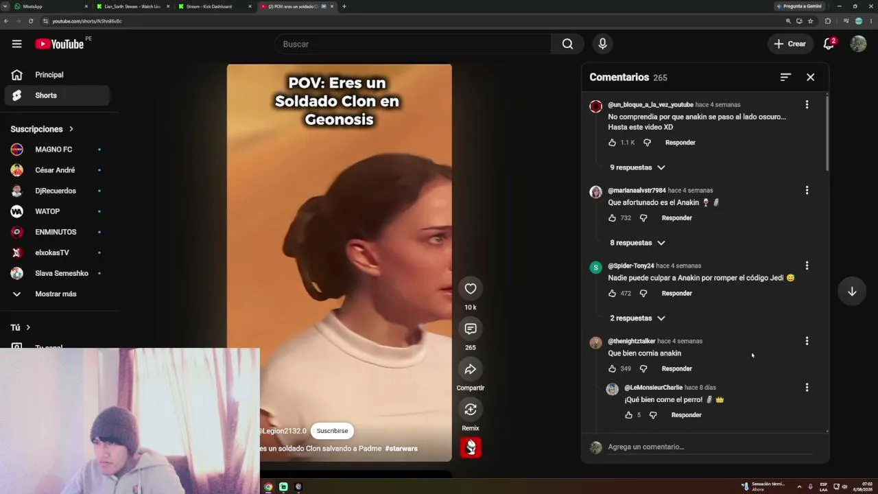Close the Comentarios panel
Image resolution: width=878 pixels, height=494 pixels.
pyautogui.click(x=810, y=78)
